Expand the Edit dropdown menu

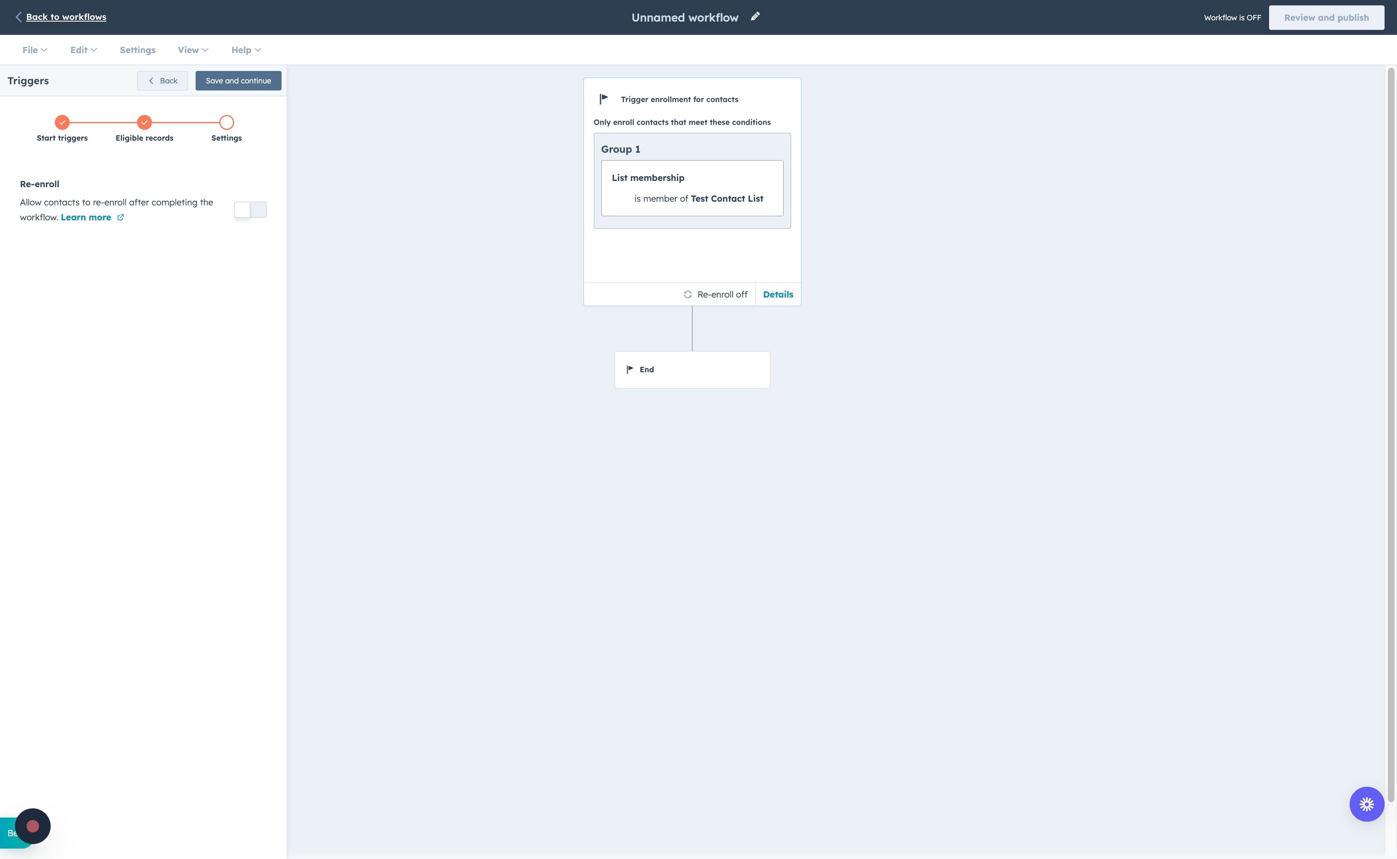(x=83, y=50)
